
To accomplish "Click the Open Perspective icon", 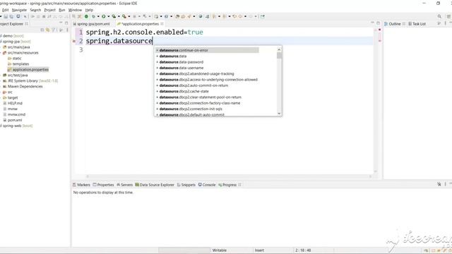I will 449,17.
